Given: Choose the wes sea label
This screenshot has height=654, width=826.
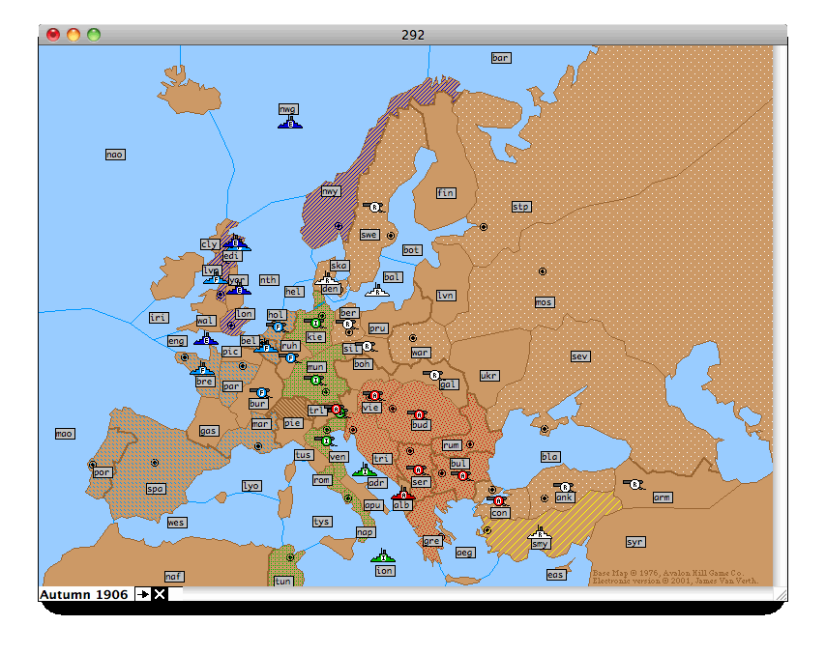Looking at the screenshot, I should (176, 522).
